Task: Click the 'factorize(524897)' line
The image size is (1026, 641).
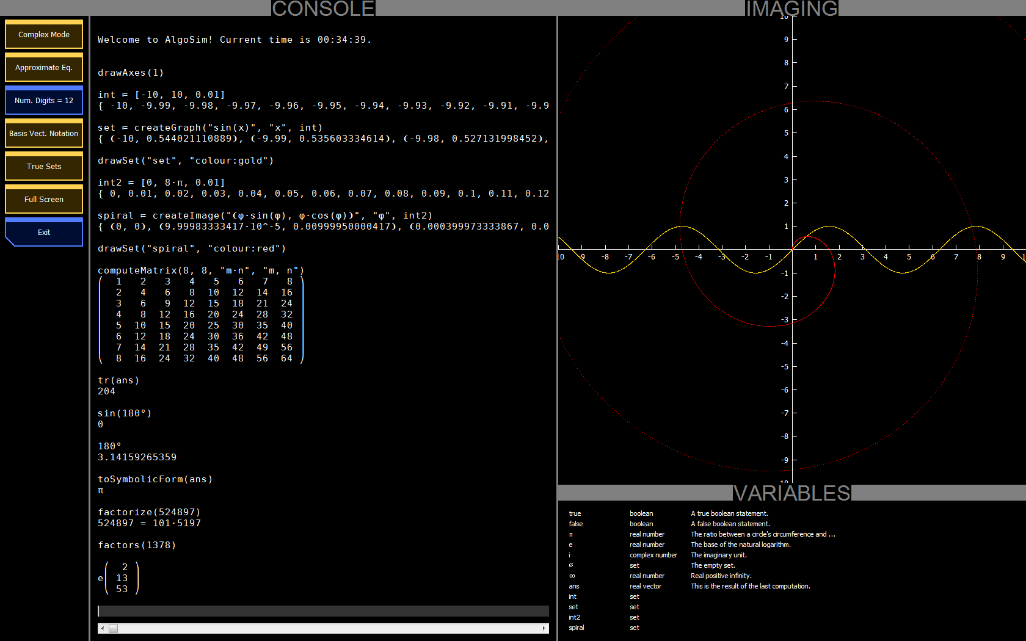Action: click(149, 512)
